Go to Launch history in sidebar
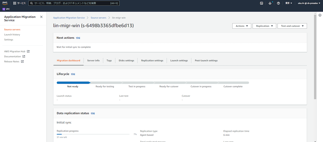 pyautogui.click(x=12, y=35)
